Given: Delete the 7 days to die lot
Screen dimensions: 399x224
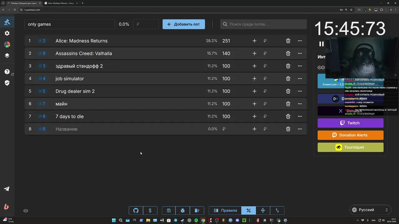Looking at the screenshot, I should 288,116.
